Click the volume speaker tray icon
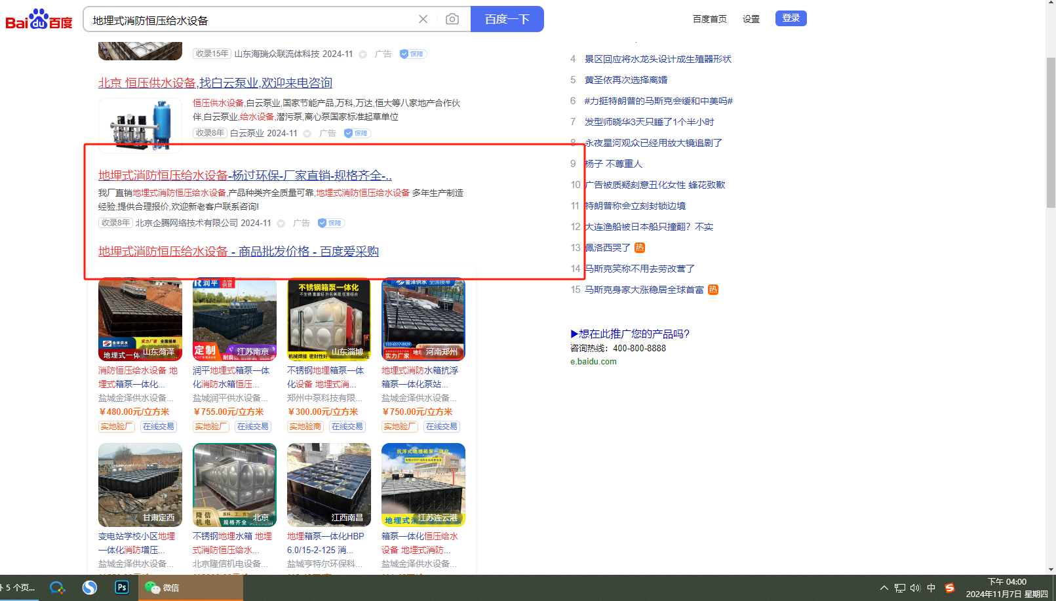 pyautogui.click(x=915, y=588)
